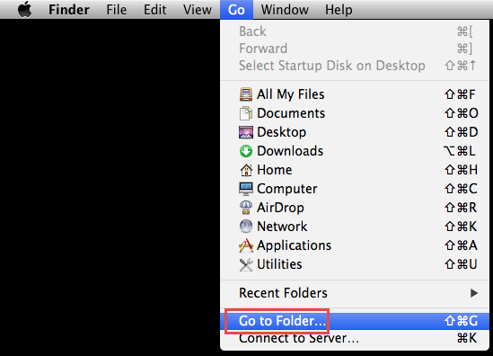Open the Finder menu
The width and height of the screenshot is (493, 356).
[69, 10]
